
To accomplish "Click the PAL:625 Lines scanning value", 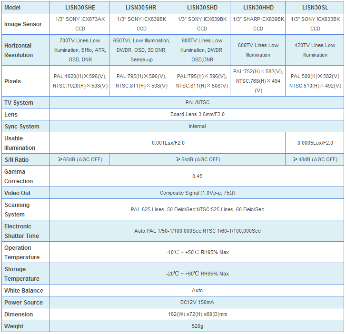I will [x=197, y=209].
